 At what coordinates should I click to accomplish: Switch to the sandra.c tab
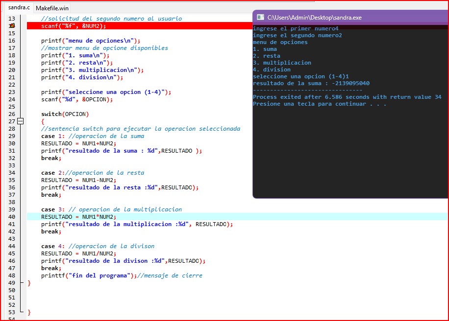pos(18,7)
